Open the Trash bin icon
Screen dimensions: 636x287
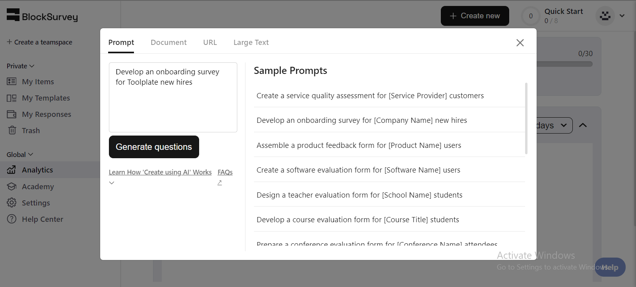point(12,130)
